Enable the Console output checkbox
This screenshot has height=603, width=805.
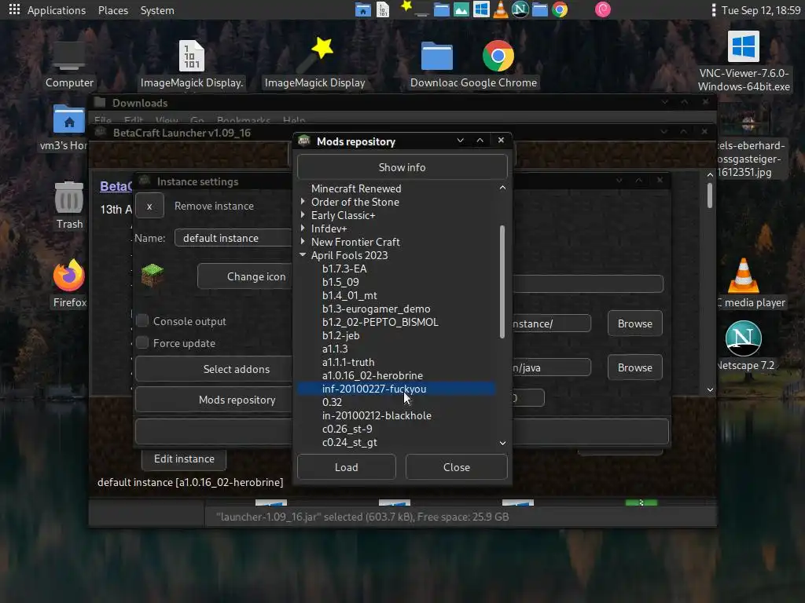(x=142, y=321)
